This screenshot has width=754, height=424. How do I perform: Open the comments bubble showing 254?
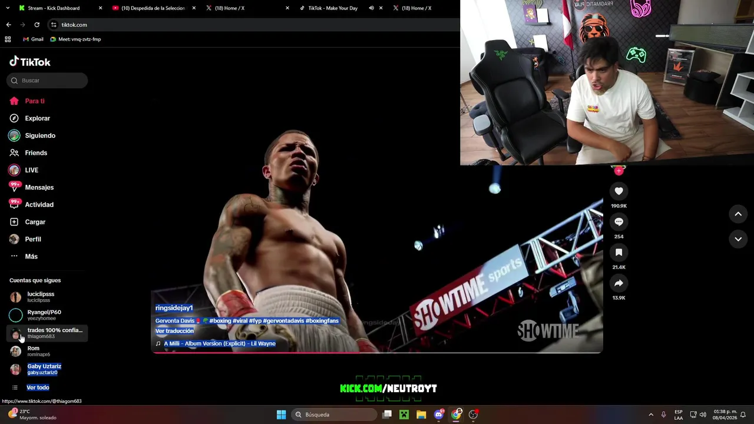click(619, 221)
